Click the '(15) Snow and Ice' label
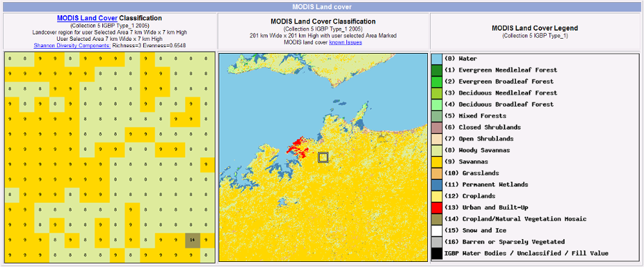 pos(475,230)
